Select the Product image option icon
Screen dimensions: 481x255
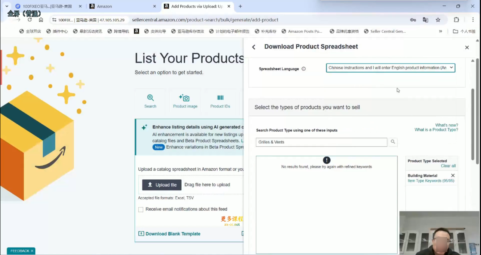pyautogui.click(x=185, y=98)
